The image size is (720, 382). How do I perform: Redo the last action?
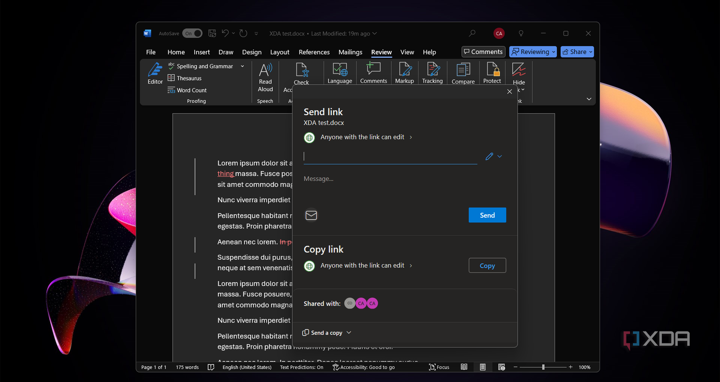243,33
